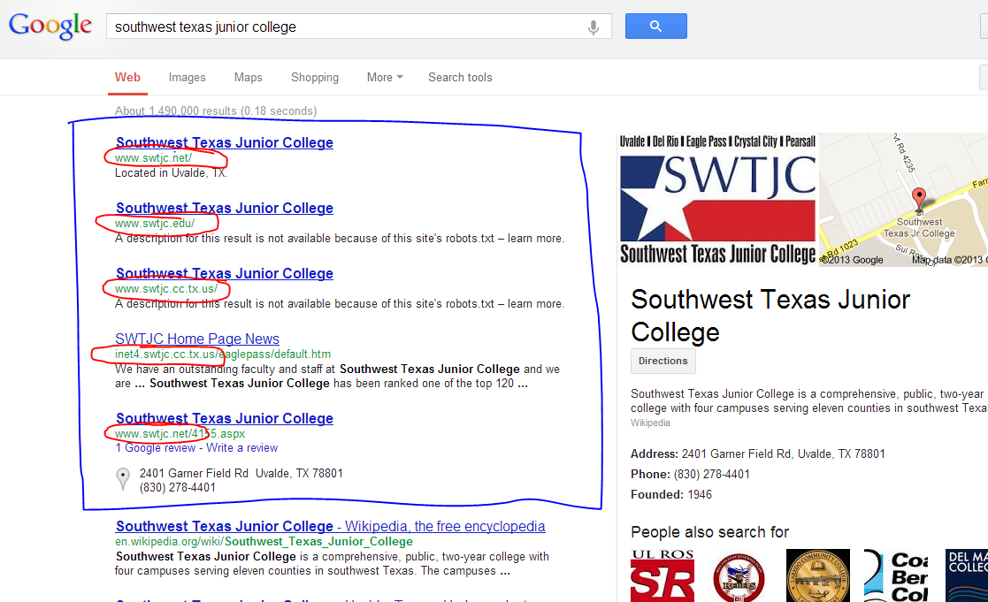Click the Phone: (830) 278-4401 panel line

tap(690, 474)
